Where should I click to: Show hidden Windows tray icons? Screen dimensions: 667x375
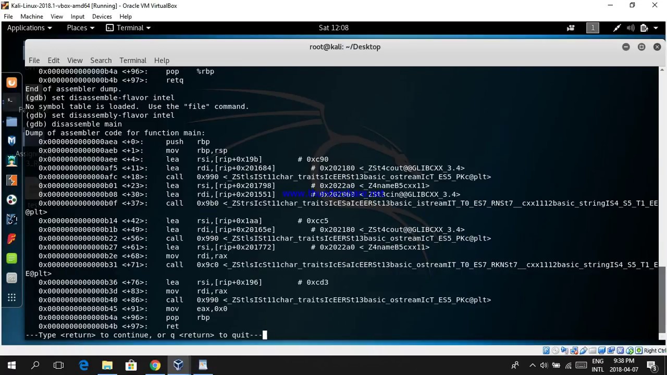533,366
